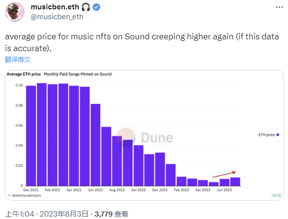This screenshot has height=219, width=288.
Task: Click the Dune icon beside @web3academypro
Action: pos(9,195)
